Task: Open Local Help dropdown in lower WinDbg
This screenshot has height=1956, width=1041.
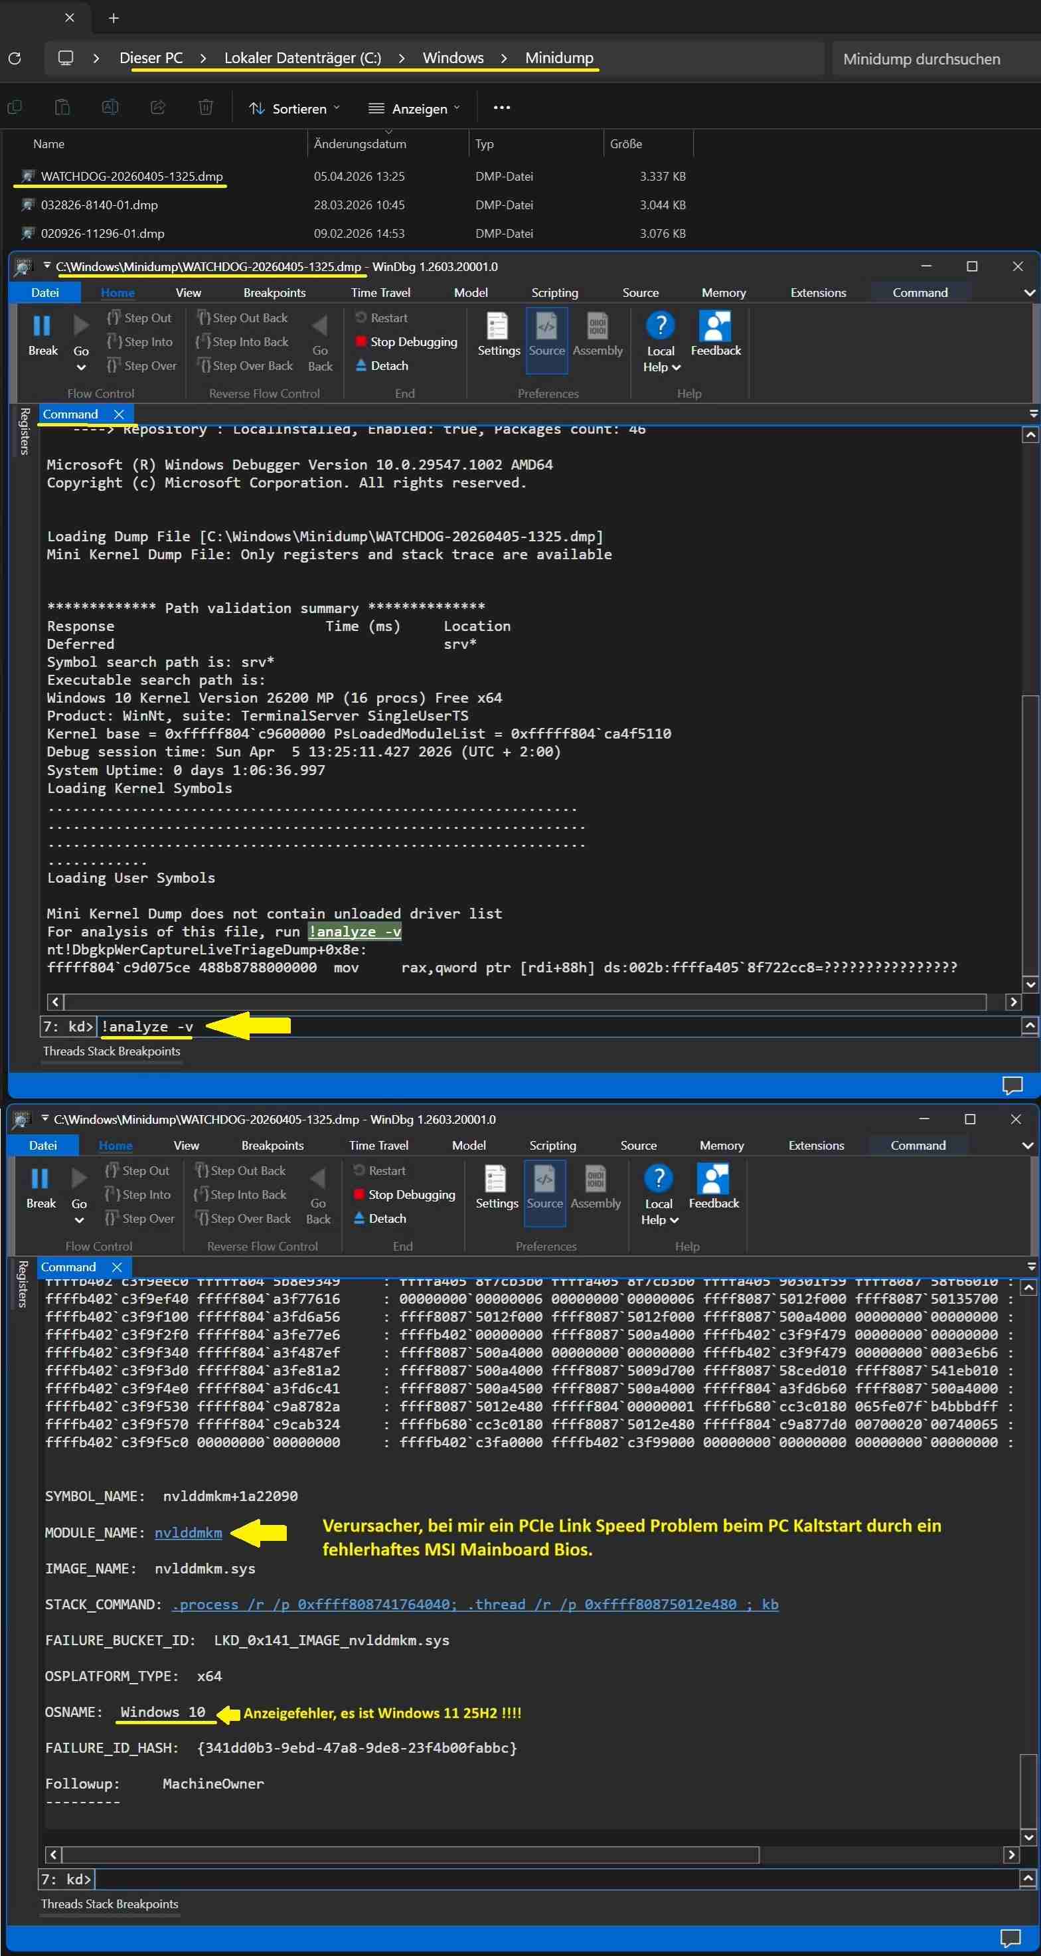Action: click(x=659, y=1195)
